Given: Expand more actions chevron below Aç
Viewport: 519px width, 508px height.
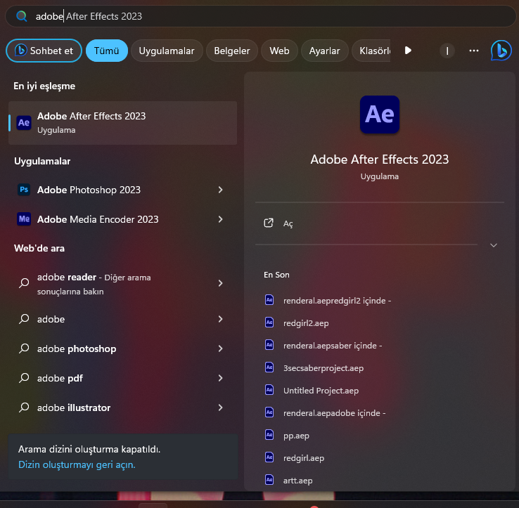Looking at the screenshot, I should click(x=493, y=245).
